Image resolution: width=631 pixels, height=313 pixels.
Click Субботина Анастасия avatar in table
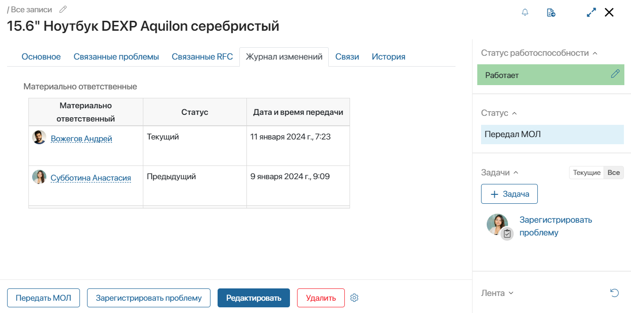point(39,177)
